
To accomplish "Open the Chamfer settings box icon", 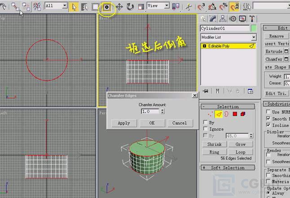I will coord(286,59).
